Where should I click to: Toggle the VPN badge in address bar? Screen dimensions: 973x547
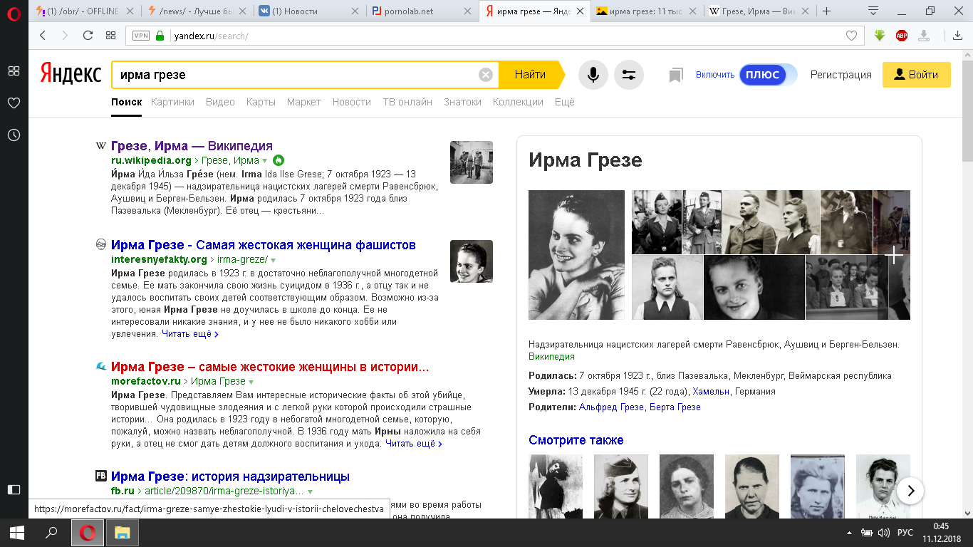[141, 36]
